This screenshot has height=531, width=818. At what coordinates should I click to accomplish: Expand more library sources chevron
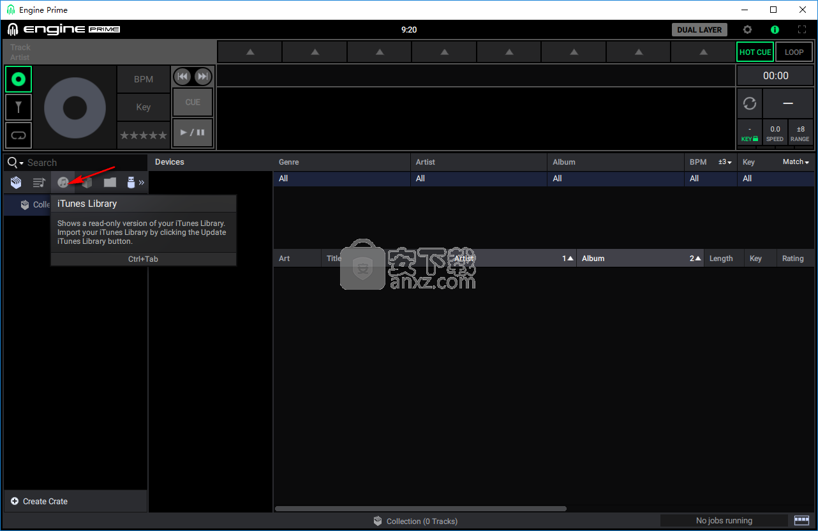[x=142, y=183]
